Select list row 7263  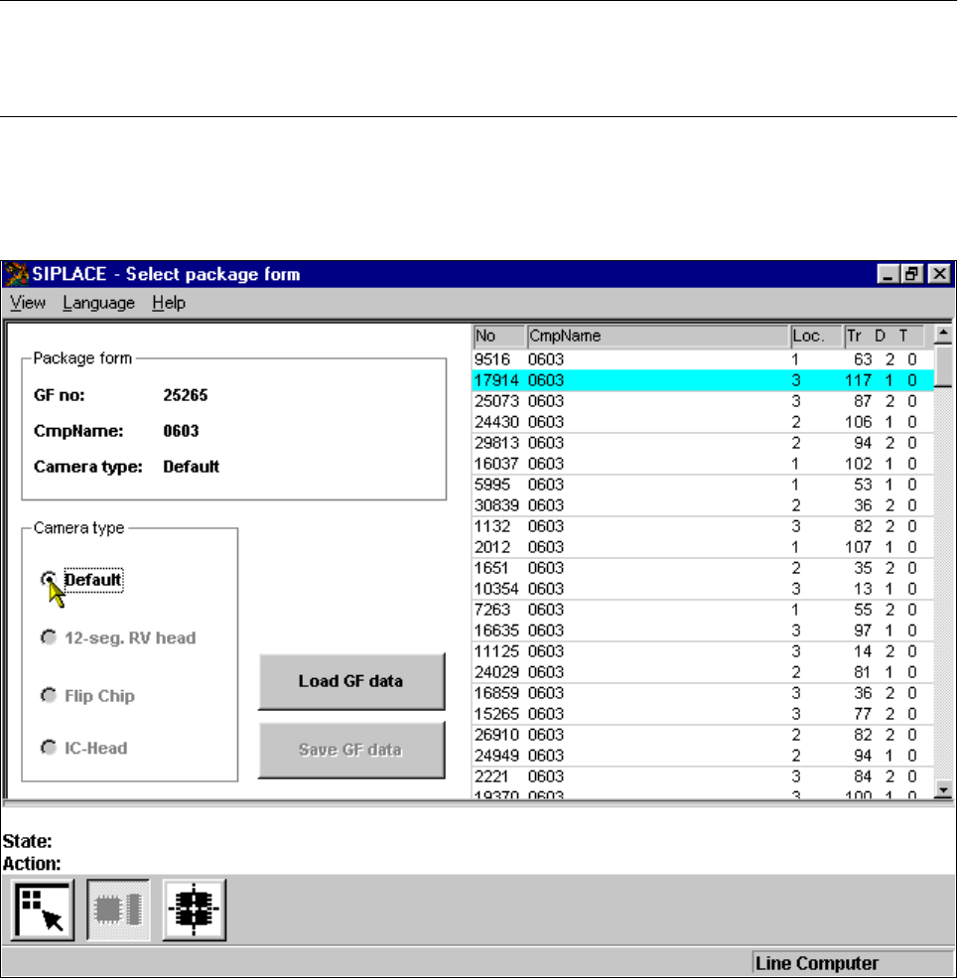click(703, 610)
